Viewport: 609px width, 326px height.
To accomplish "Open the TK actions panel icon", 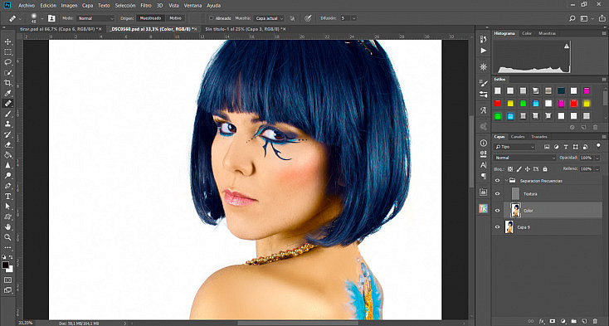I will click(x=484, y=208).
